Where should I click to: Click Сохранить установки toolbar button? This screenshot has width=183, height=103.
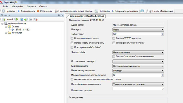125,11
